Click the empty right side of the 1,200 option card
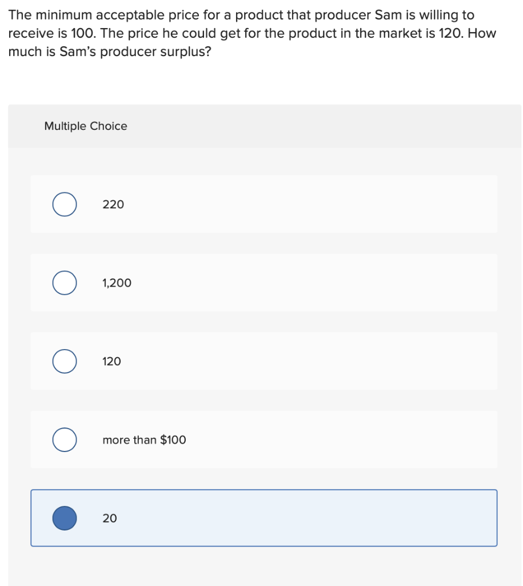Screen dimensions: 523x586 point(336,283)
